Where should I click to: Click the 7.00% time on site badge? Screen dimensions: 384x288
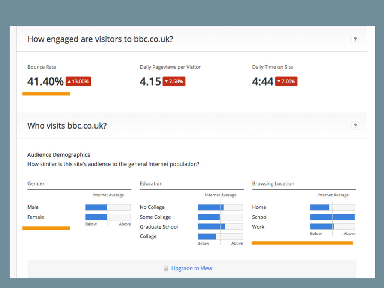pos(286,81)
